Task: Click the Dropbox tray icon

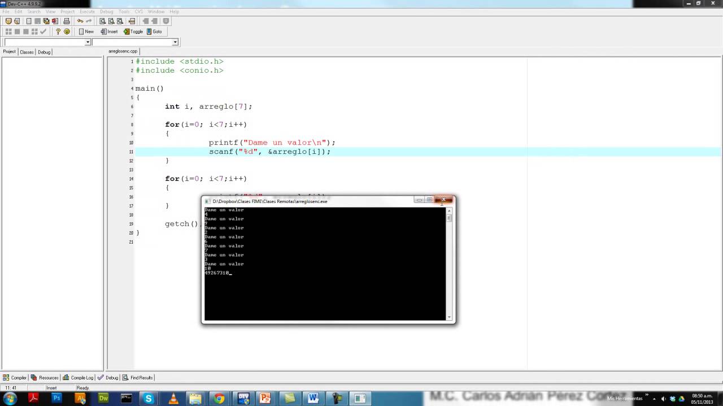Action: click(x=672, y=399)
